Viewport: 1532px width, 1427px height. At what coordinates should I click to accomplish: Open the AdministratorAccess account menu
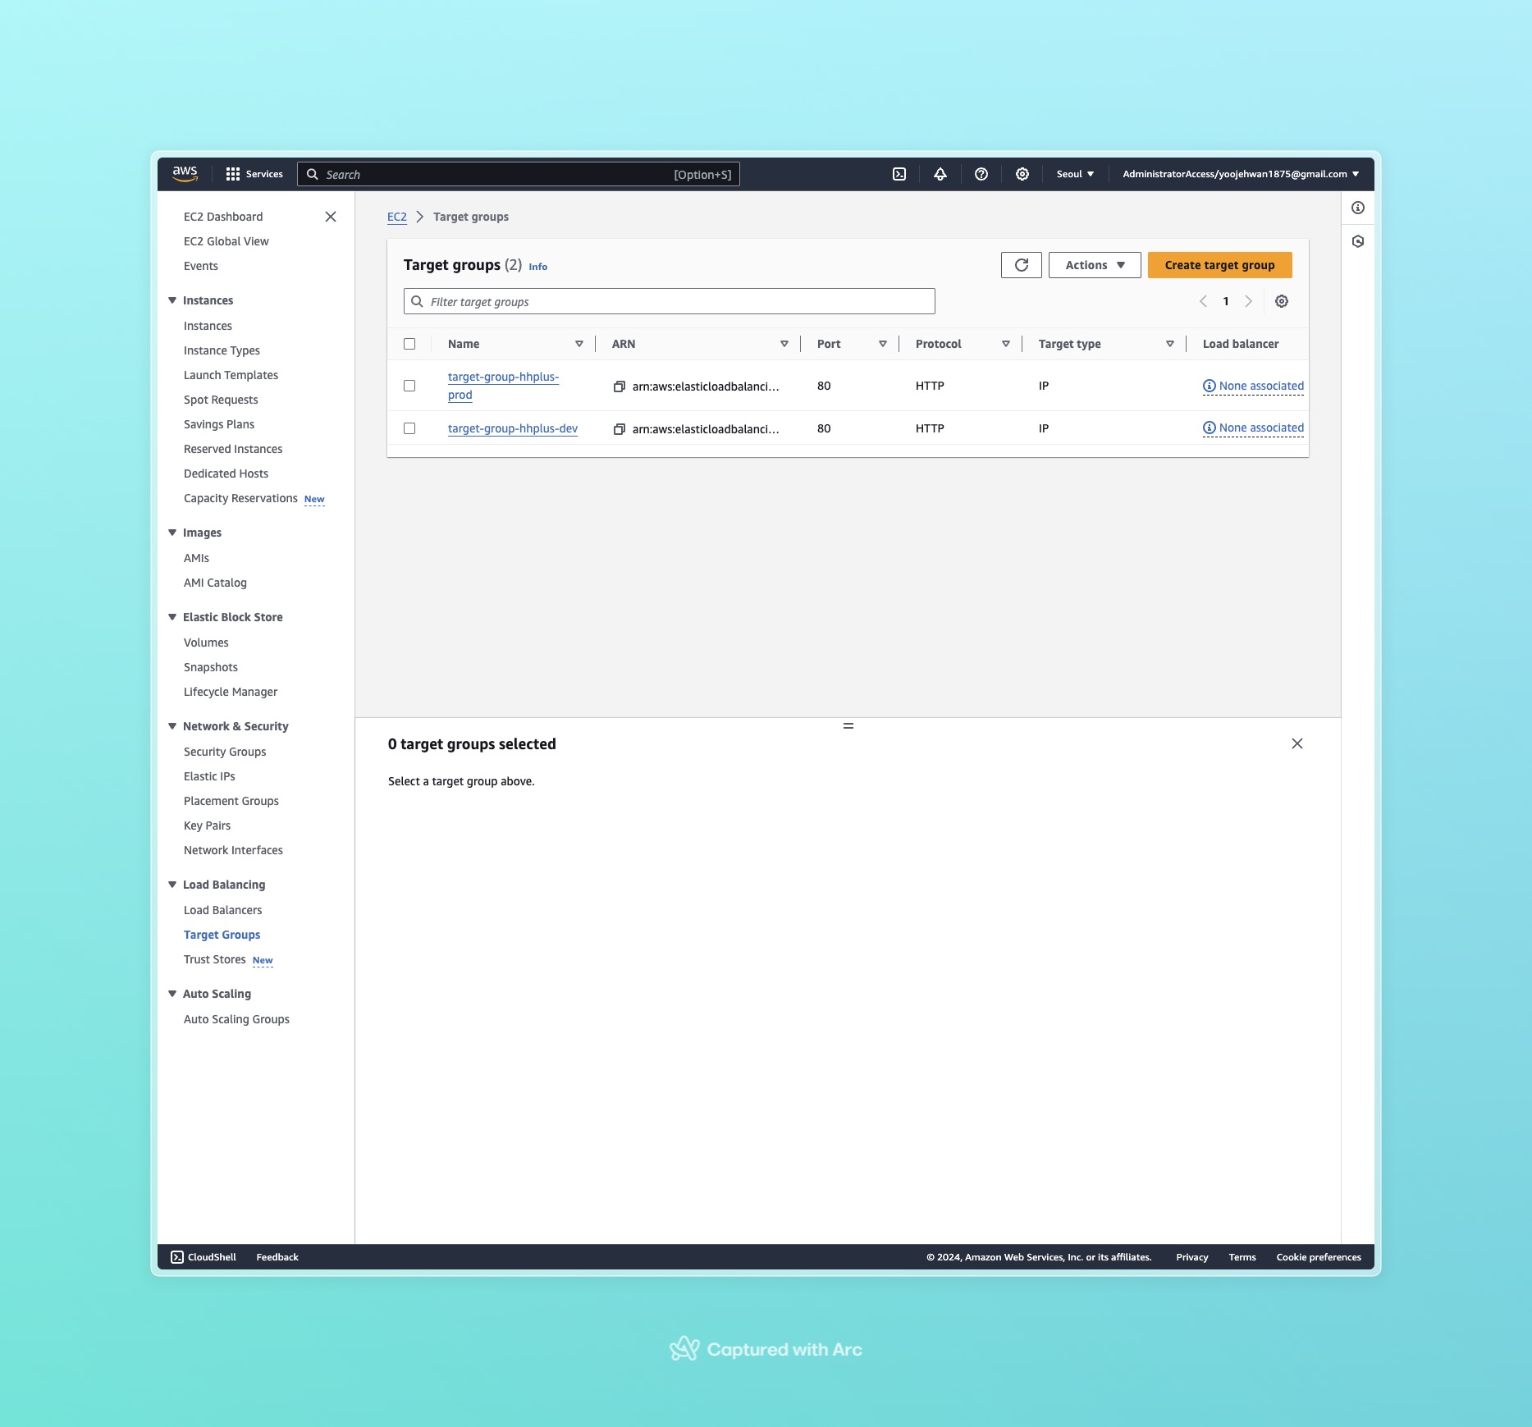(1241, 174)
